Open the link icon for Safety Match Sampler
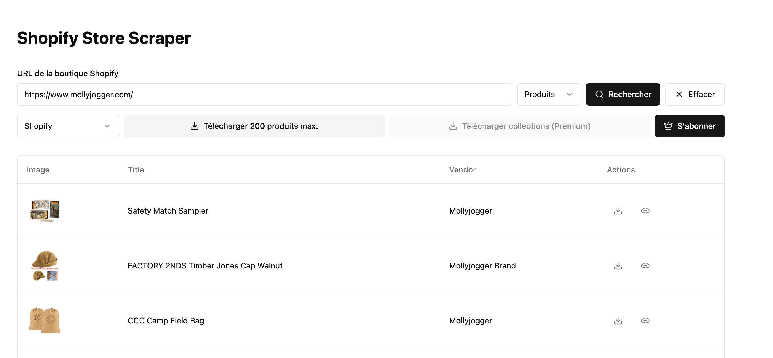The image size is (773, 358). (645, 211)
